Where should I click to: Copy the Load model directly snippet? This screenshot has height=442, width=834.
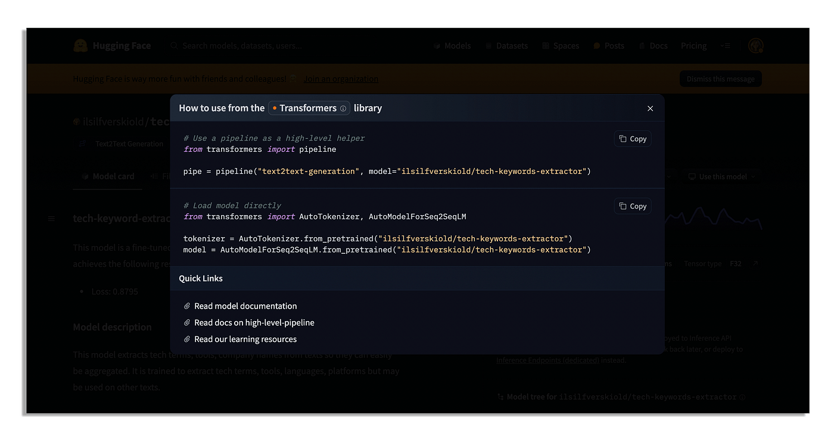(x=633, y=206)
